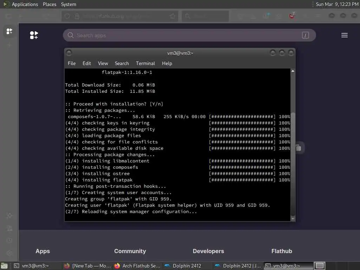The image size is (360, 270).
Task: Minimize the terminal window
Action: 273,53
